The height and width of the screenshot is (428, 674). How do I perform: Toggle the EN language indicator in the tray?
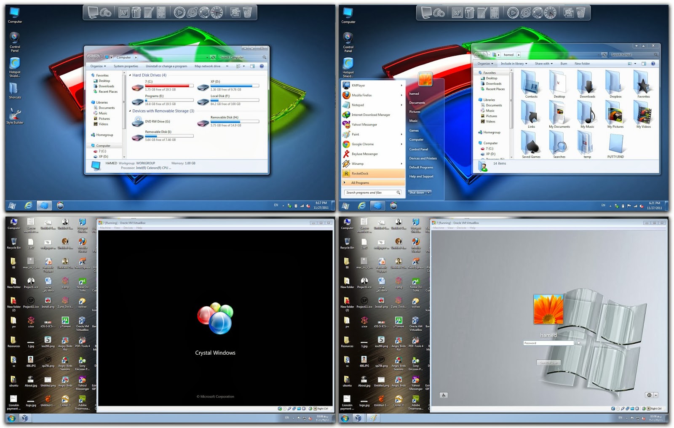(276, 205)
